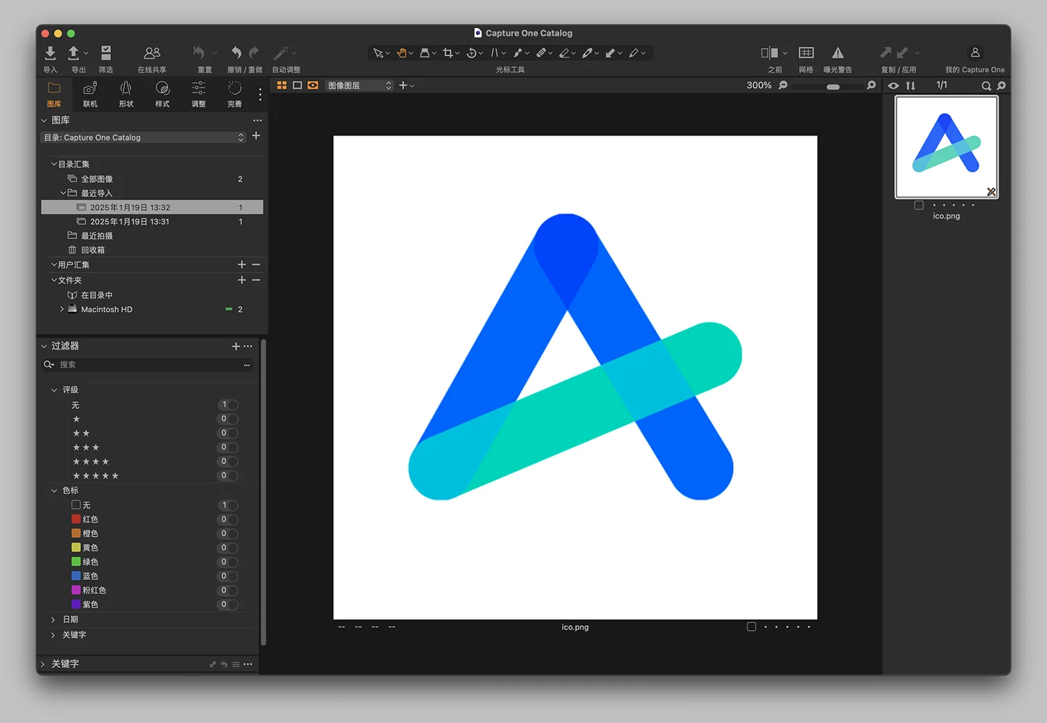Select the ico.png thumbnail in browser

(946, 147)
